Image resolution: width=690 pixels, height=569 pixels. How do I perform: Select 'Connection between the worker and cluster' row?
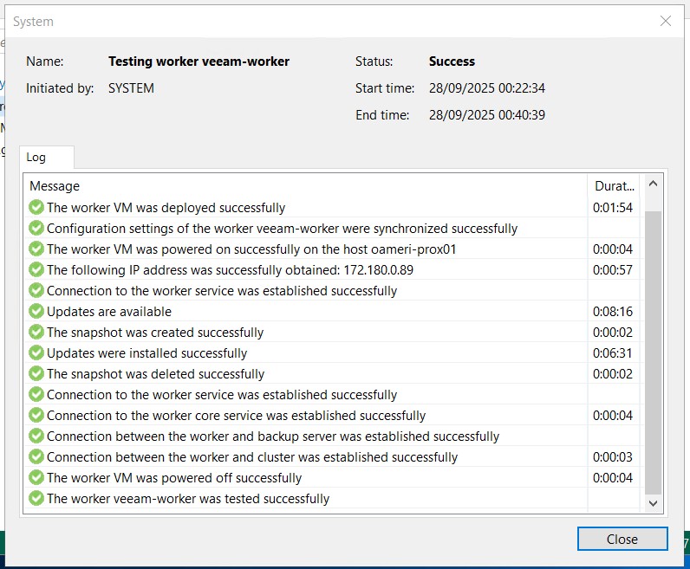[x=251, y=457]
